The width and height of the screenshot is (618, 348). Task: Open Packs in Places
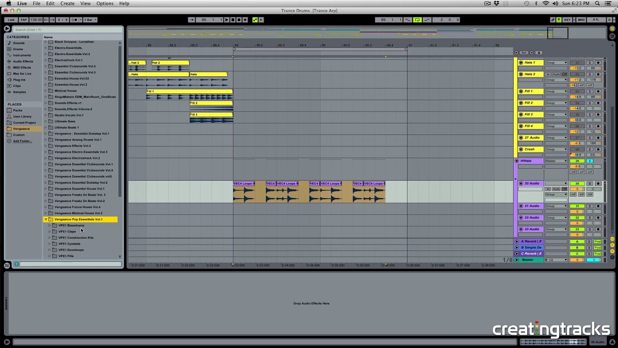point(17,110)
